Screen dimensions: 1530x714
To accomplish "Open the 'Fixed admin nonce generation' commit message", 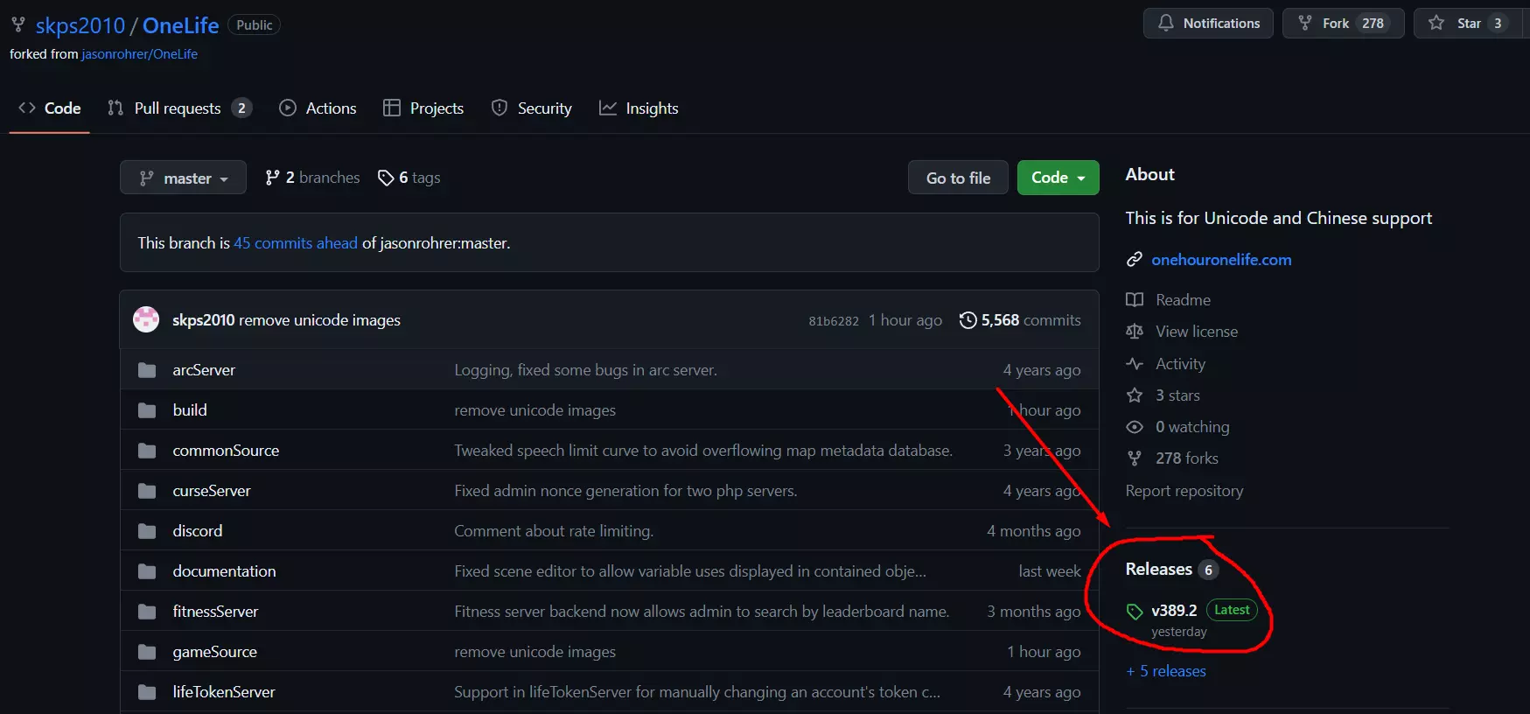I will pyautogui.click(x=625, y=491).
